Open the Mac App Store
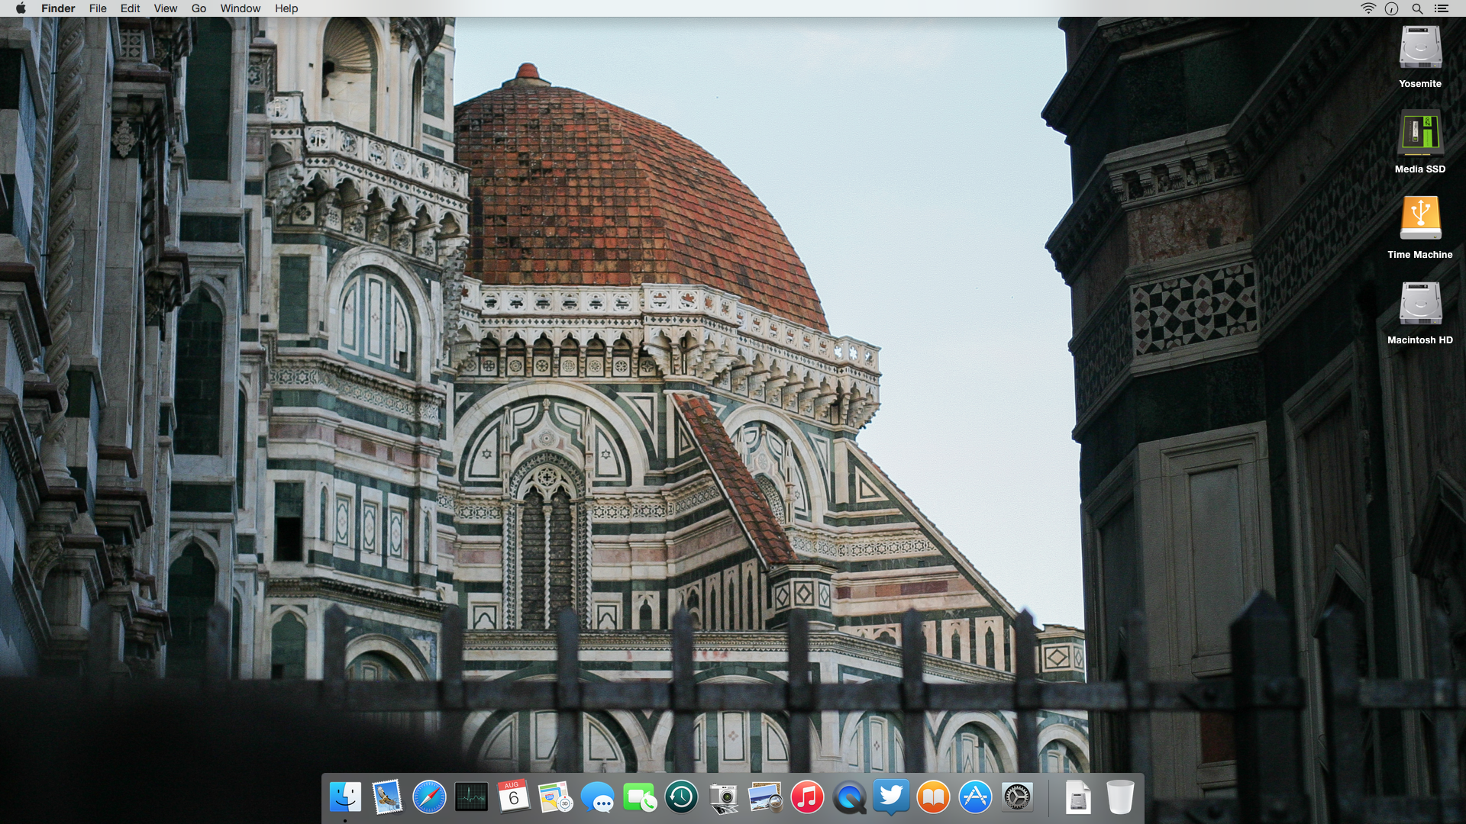Image resolution: width=1466 pixels, height=824 pixels. (x=975, y=798)
